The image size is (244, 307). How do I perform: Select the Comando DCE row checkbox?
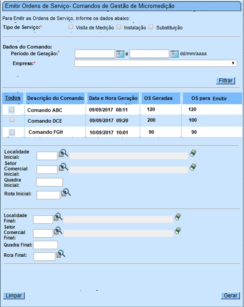point(12,120)
